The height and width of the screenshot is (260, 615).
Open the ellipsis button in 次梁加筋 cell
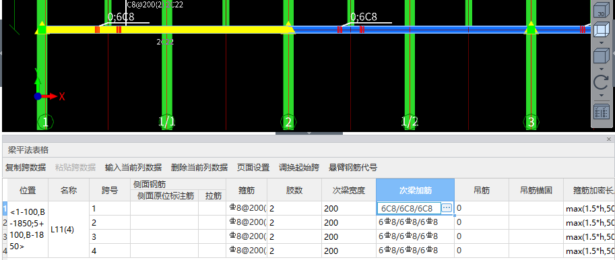coord(447,208)
